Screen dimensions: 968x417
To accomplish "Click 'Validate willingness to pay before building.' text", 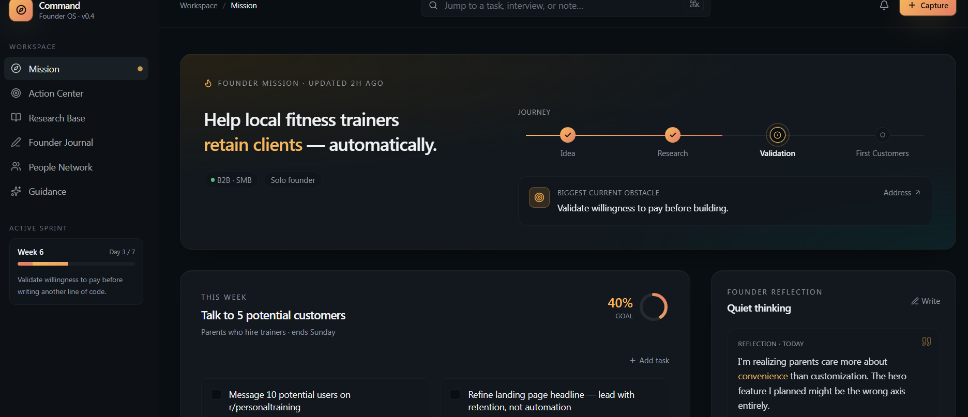I will click(x=643, y=208).
